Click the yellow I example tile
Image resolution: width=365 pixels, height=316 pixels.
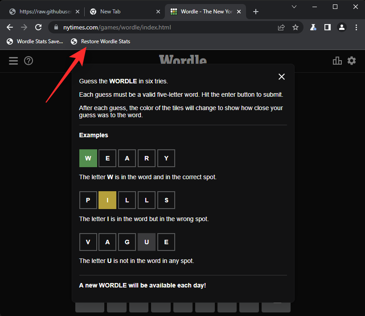click(x=107, y=200)
